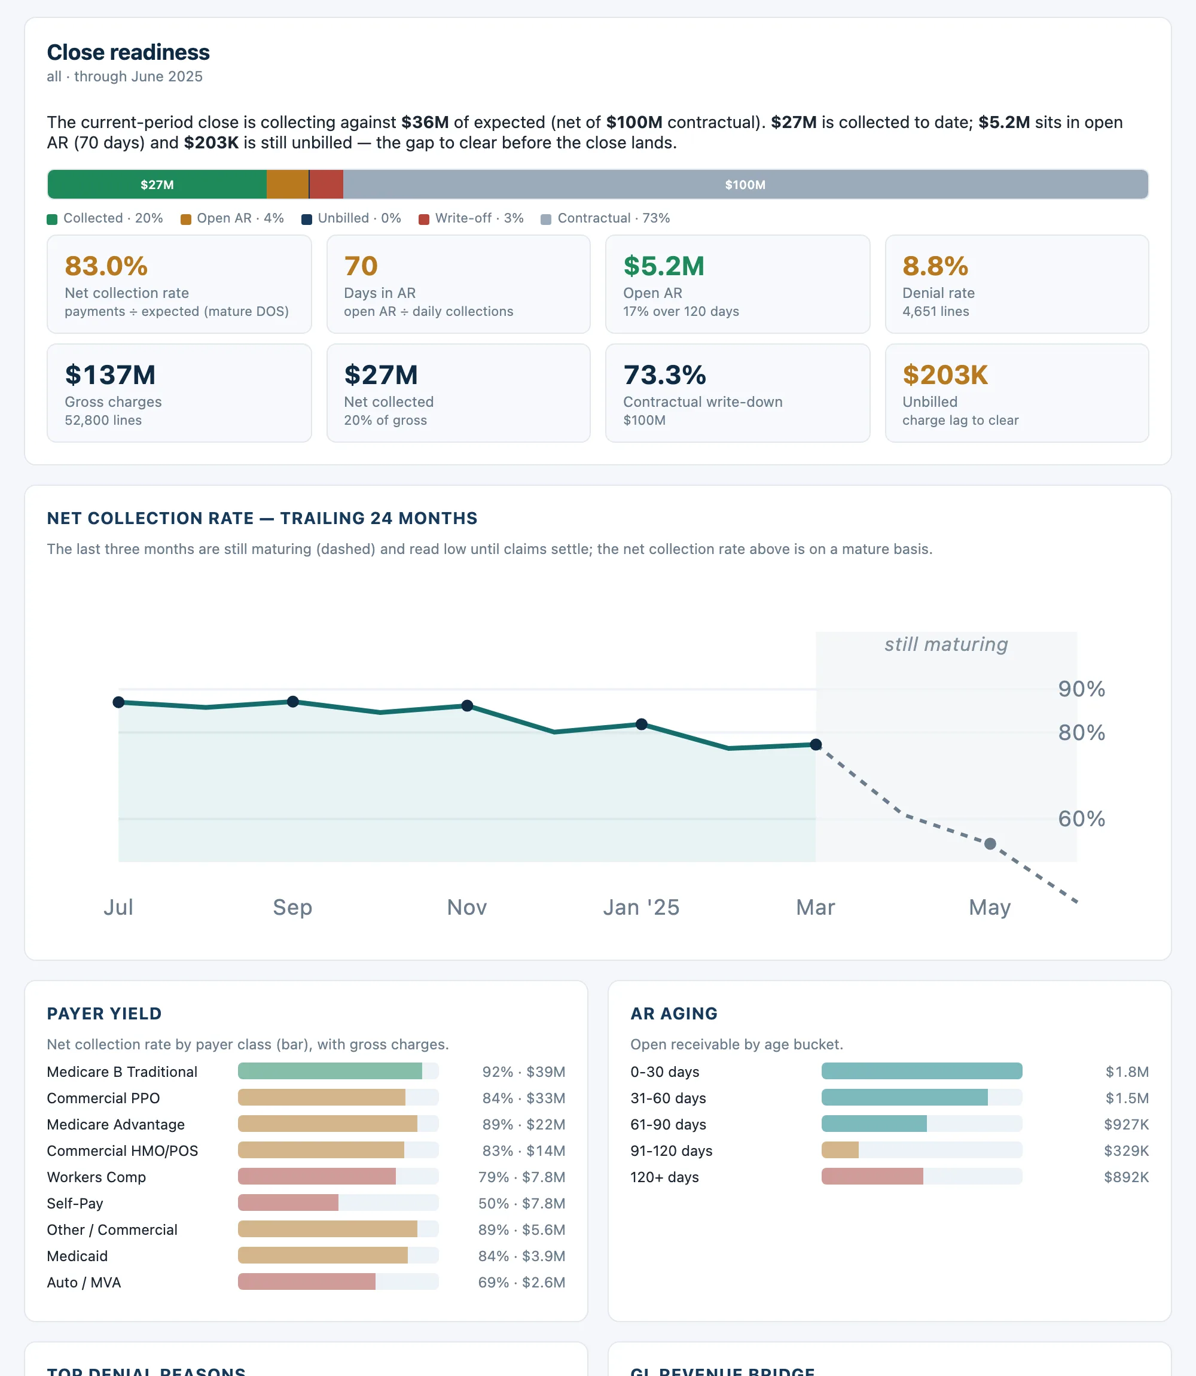The image size is (1196, 1376).
Task: Click the Medicare B Traditional yield bar
Action: click(x=338, y=1071)
